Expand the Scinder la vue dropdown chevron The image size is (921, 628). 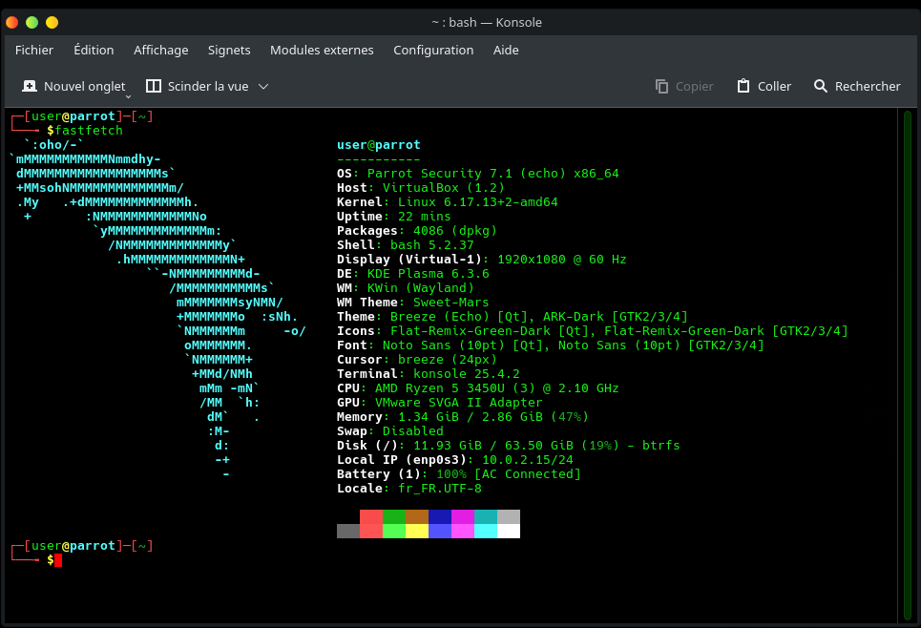[263, 86]
